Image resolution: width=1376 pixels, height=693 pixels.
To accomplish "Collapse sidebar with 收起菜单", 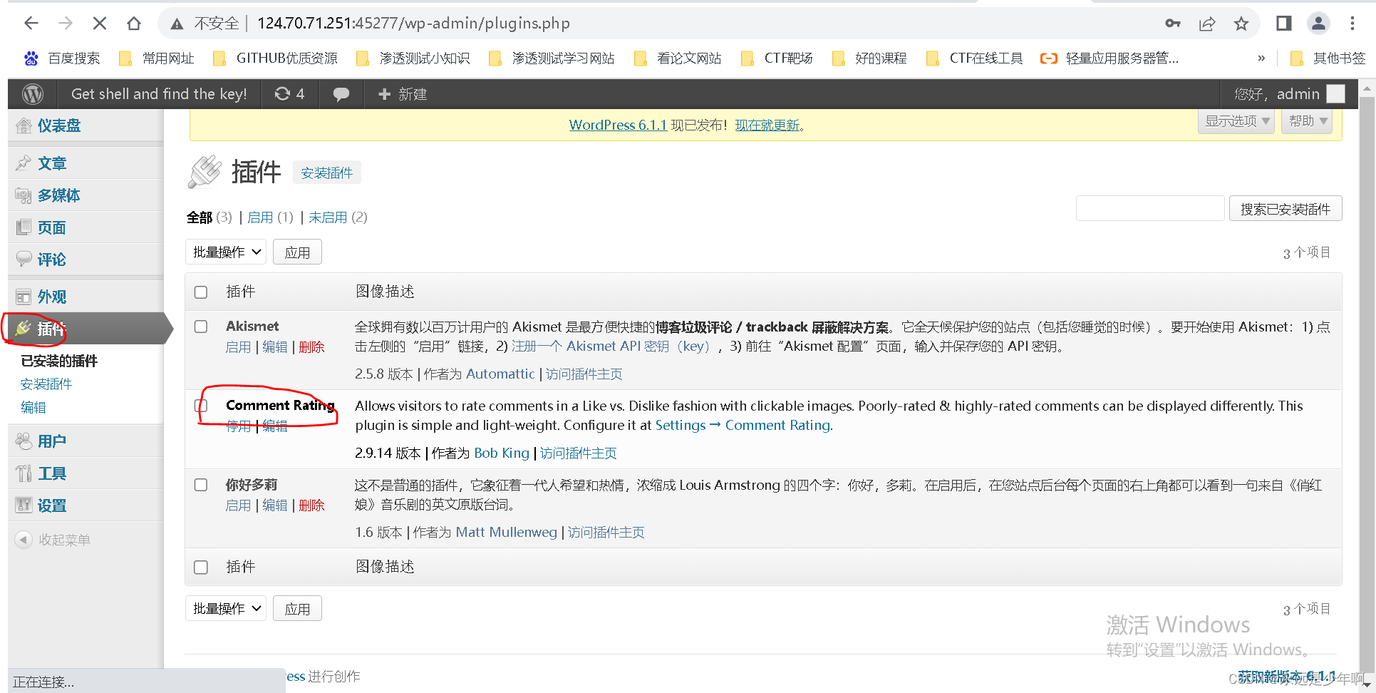I will click(x=53, y=540).
